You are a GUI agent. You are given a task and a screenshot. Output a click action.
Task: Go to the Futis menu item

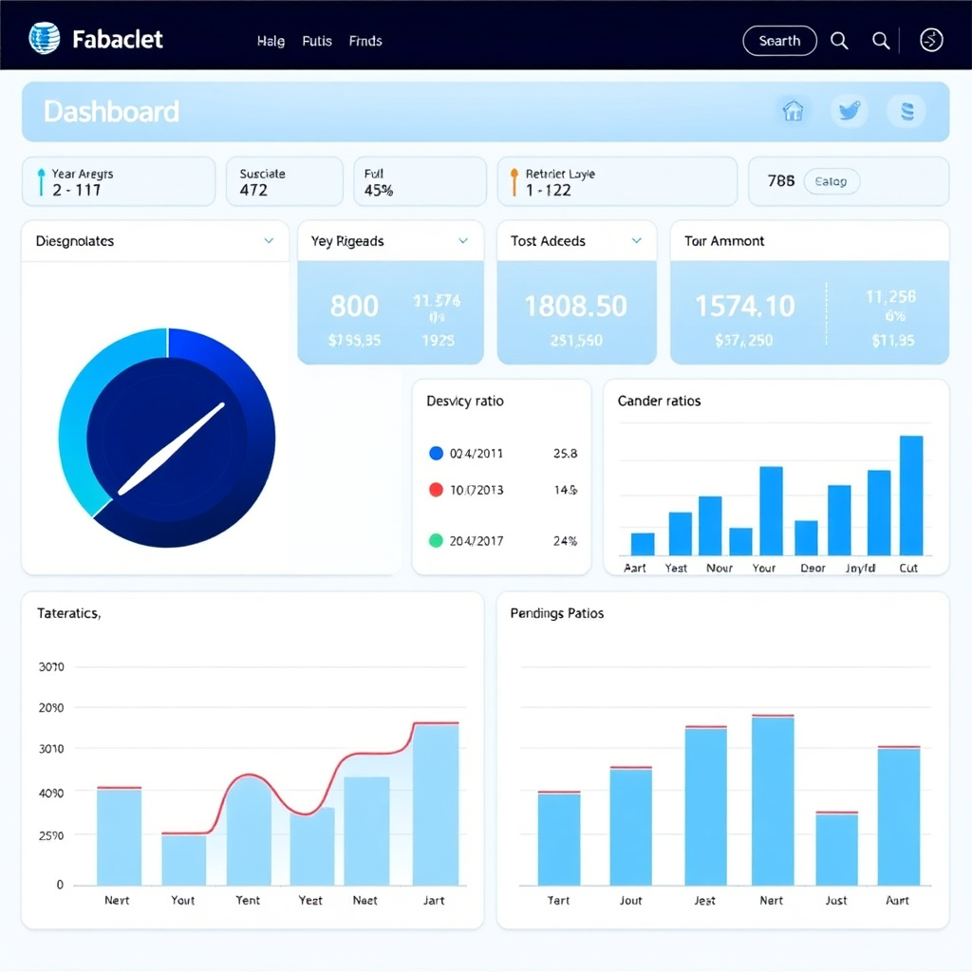point(316,41)
